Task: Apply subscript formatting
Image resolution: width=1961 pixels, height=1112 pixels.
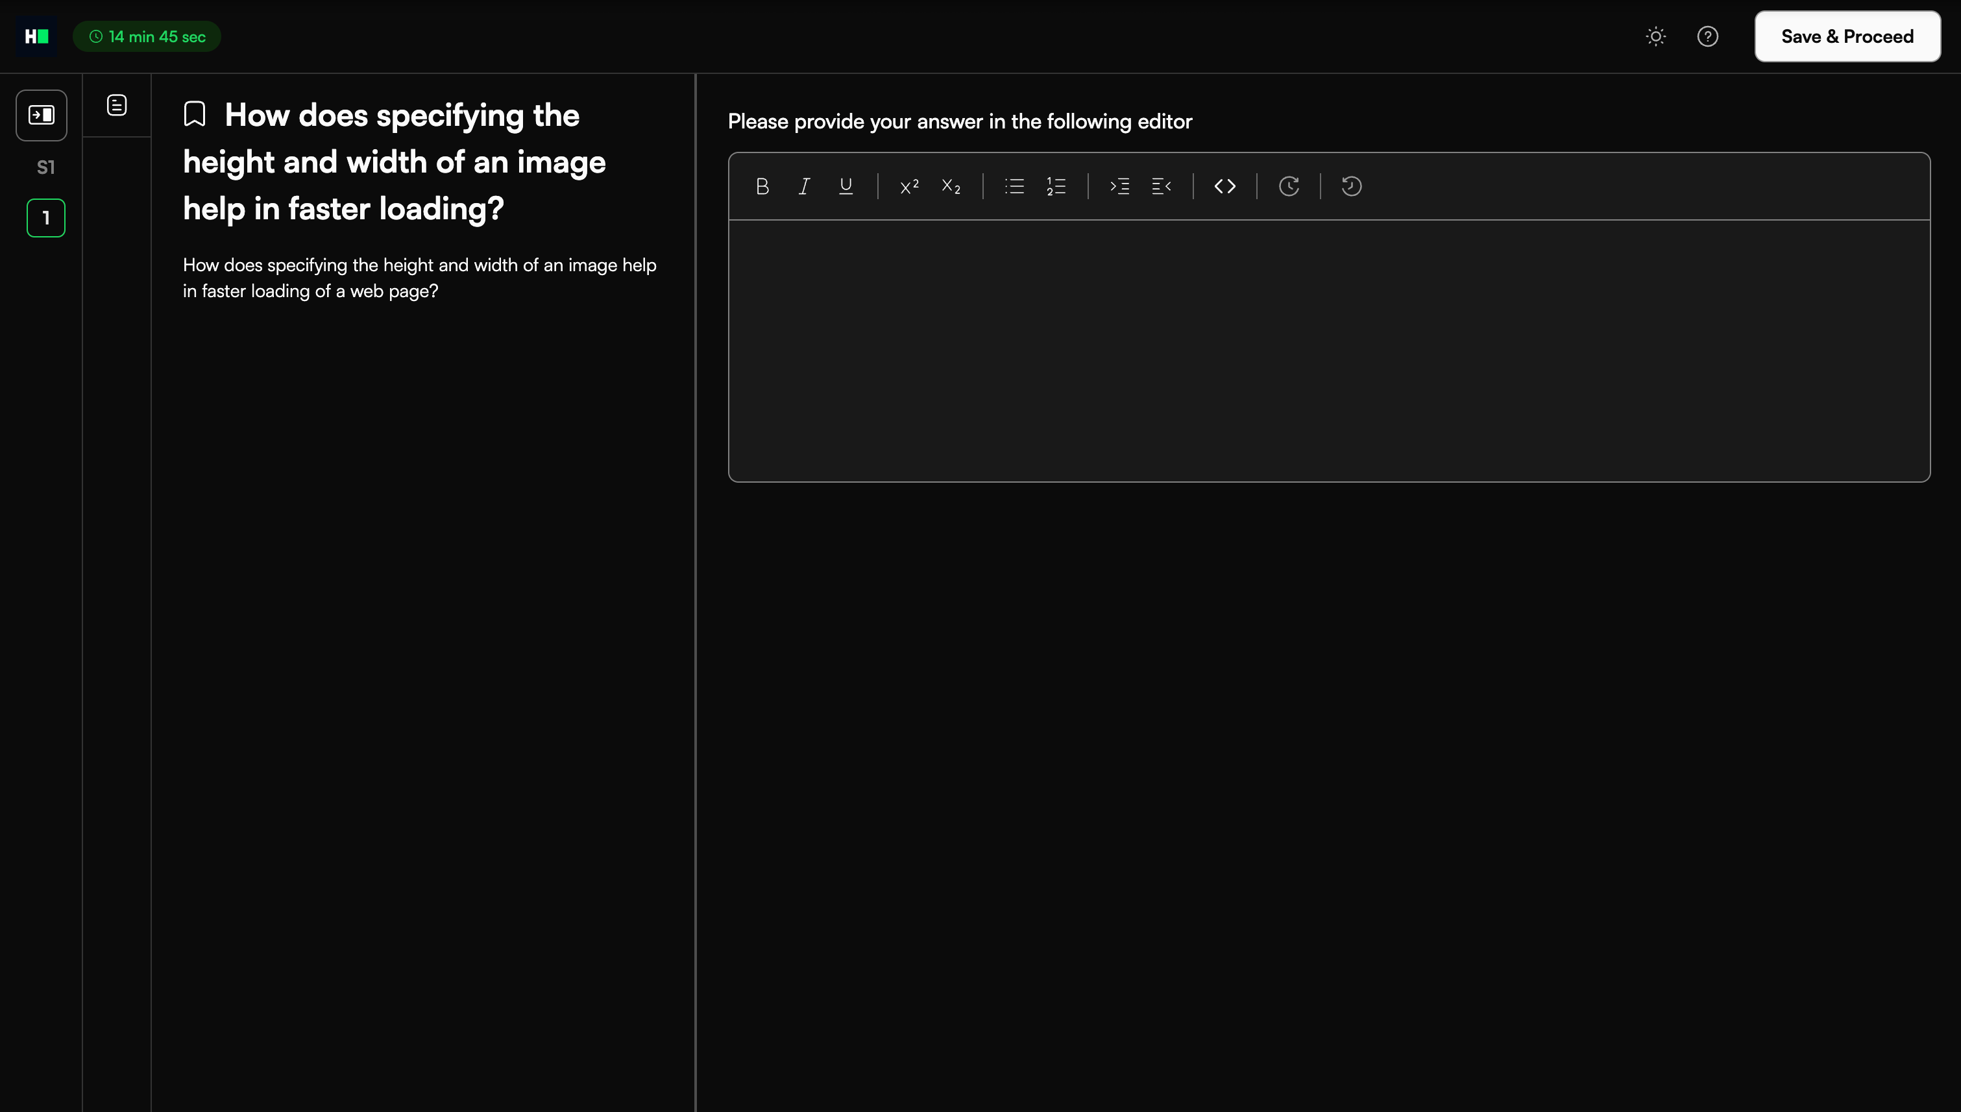Action: (x=951, y=186)
